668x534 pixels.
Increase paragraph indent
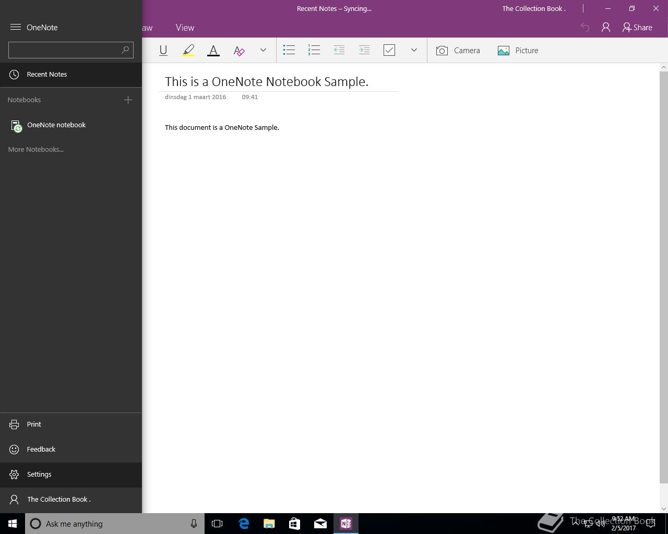point(364,50)
